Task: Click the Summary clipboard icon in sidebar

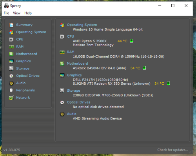Action: 11,25
